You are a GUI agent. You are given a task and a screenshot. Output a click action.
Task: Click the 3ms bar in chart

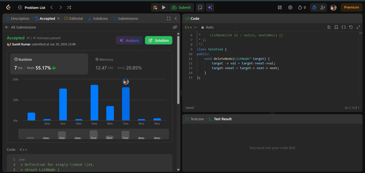pos(63,104)
